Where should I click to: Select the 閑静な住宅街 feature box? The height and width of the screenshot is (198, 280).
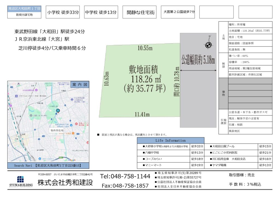139,12
